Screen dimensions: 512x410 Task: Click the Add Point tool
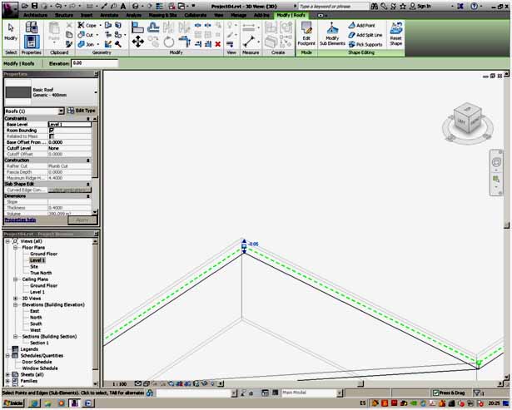(x=367, y=26)
